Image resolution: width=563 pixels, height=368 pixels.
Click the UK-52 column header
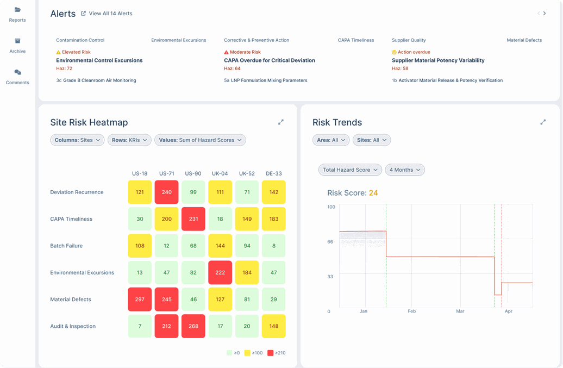pyautogui.click(x=247, y=173)
